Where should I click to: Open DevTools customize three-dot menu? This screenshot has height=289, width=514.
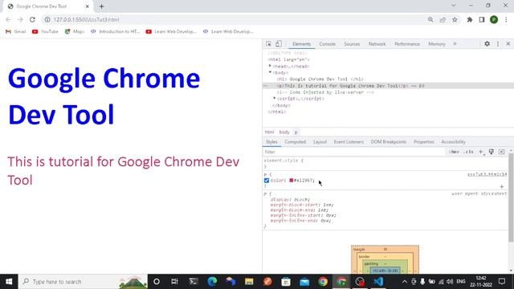[x=498, y=44]
